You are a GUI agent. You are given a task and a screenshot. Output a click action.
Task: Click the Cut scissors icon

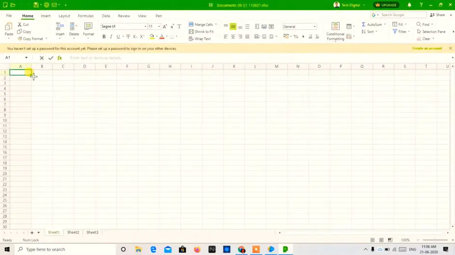click(x=20, y=25)
